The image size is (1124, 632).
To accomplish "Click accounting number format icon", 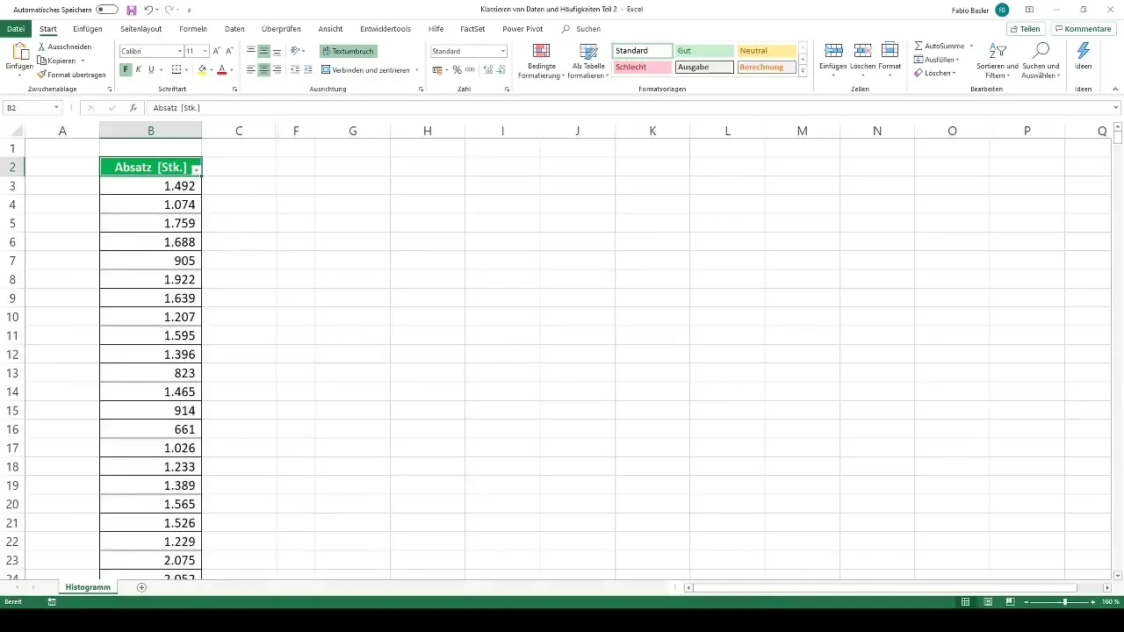I will point(436,69).
